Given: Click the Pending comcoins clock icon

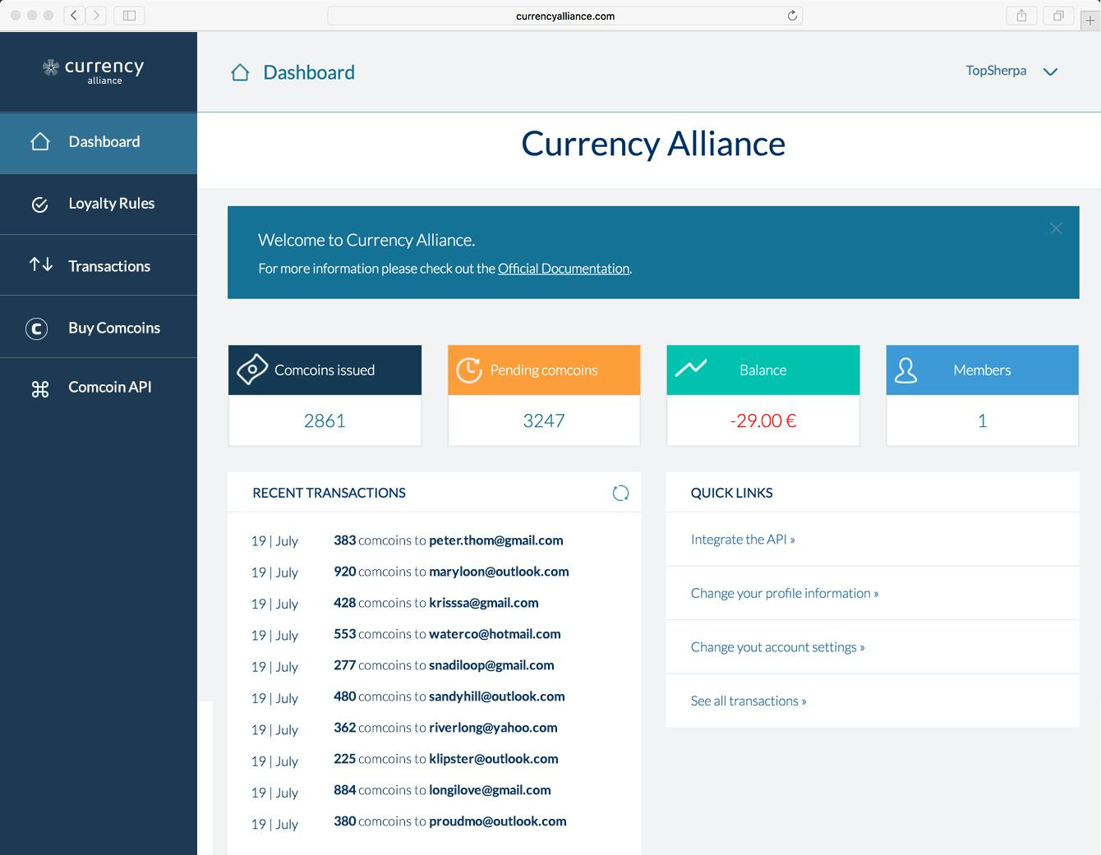Looking at the screenshot, I should (x=468, y=370).
